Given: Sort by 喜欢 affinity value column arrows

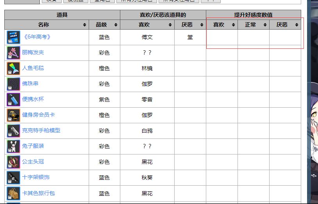Looking at the screenshot, I should 234,25.
